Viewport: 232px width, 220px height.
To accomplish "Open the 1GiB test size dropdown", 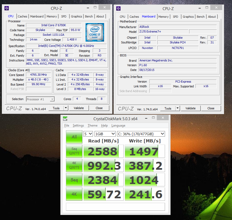I will [x=105, y=134].
